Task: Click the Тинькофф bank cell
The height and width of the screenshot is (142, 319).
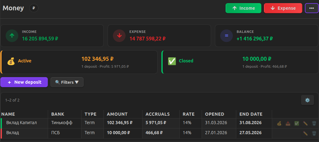Action: 62,123
